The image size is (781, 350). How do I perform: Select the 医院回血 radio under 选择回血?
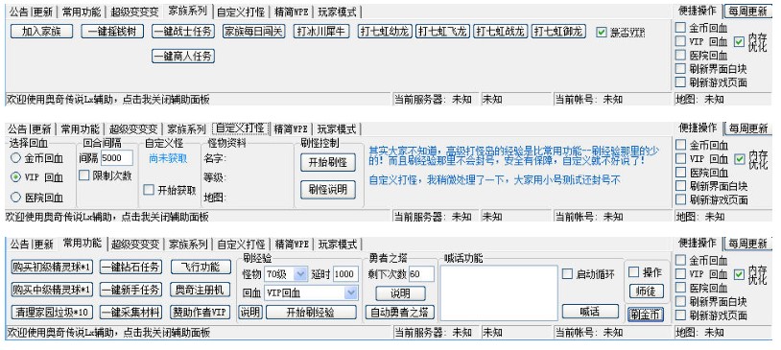(16, 198)
